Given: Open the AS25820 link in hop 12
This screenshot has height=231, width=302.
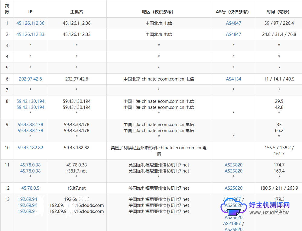Looking at the screenshot, I should 233,188.
